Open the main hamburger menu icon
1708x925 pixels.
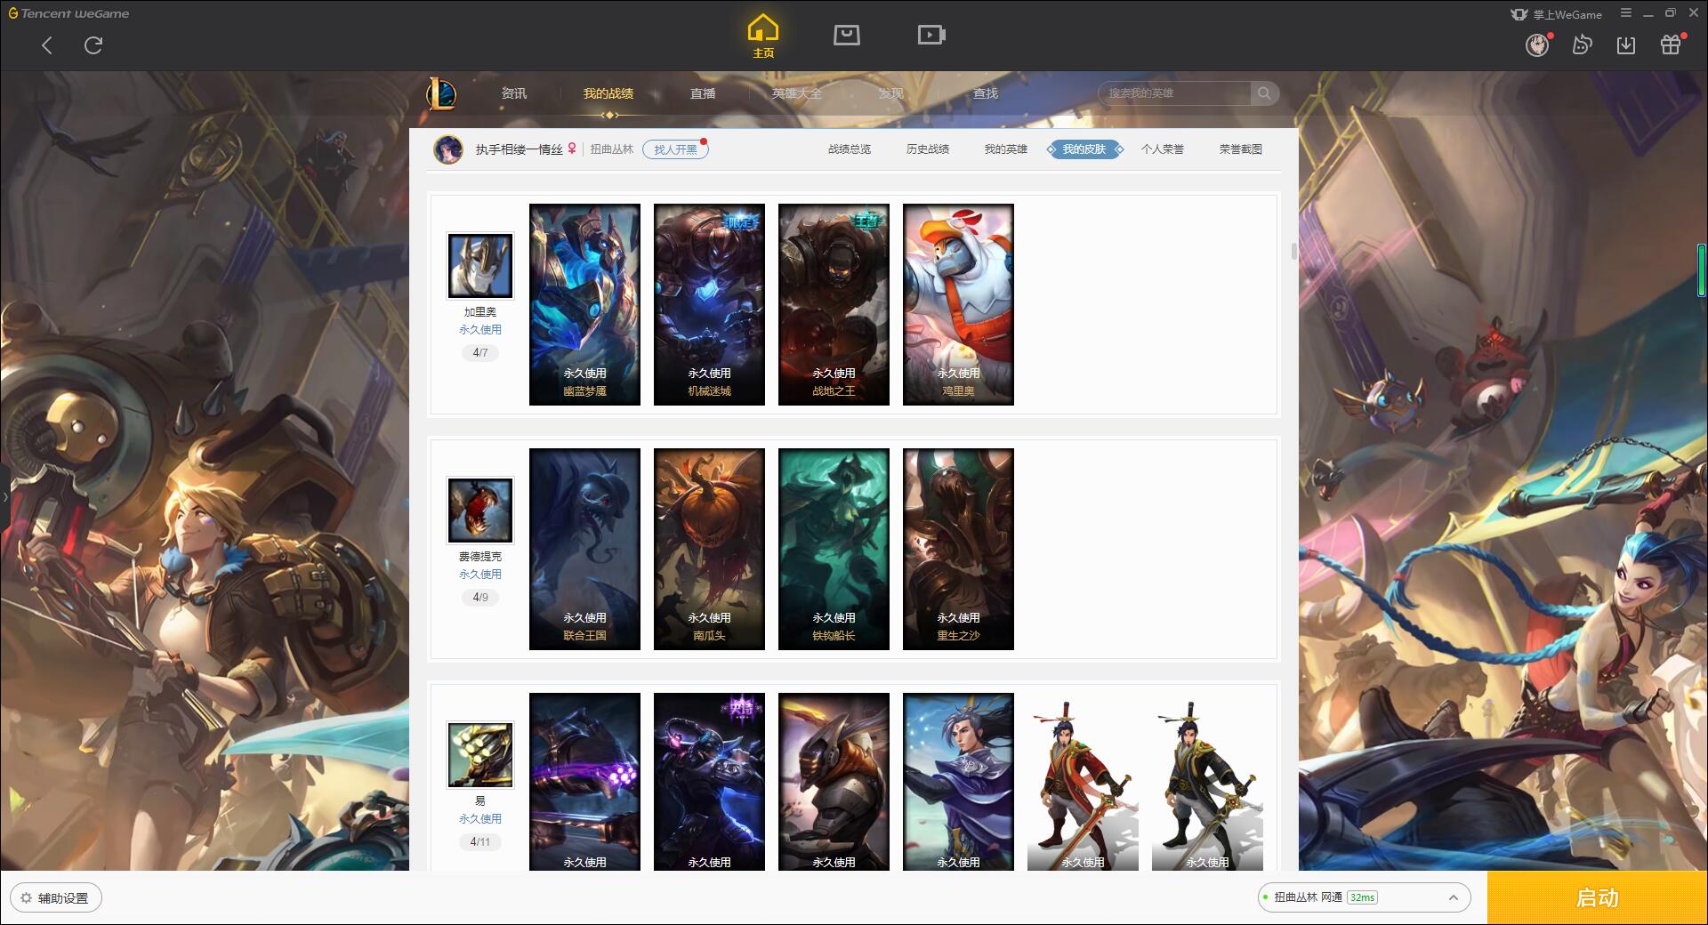click(x=1626, y=13)
